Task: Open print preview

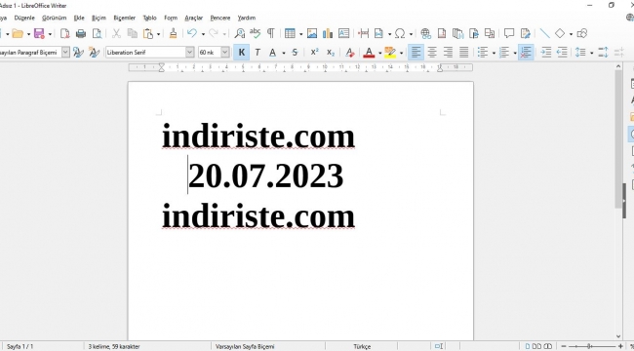Action: click(x=97, y=33)
